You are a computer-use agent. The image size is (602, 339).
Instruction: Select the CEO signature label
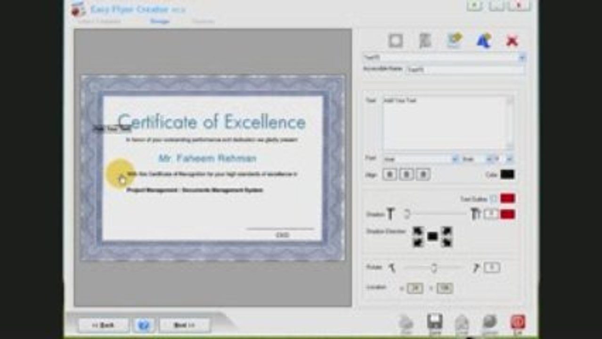click(x=282, y=234)
